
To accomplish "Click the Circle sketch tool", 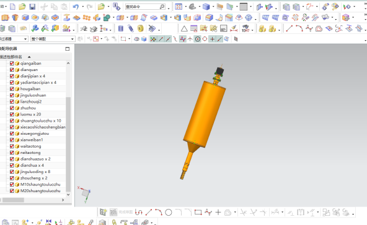I will pos(168,212).
